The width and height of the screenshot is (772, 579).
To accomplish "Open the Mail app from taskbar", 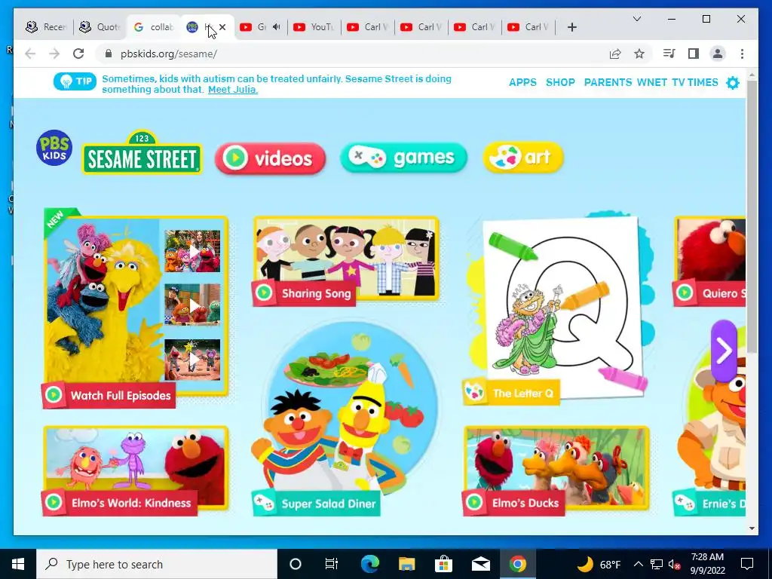I will (480, 564).
